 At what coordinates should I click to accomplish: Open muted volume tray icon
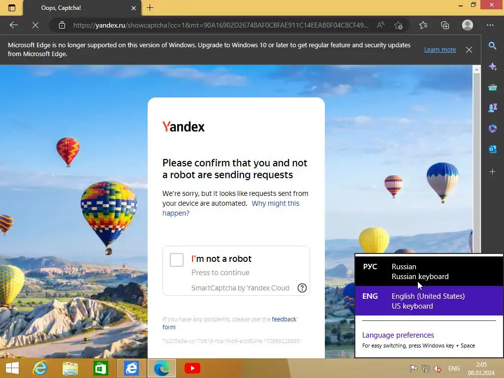[x=438, y=368]
